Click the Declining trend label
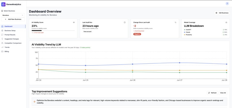 (139, 31)
